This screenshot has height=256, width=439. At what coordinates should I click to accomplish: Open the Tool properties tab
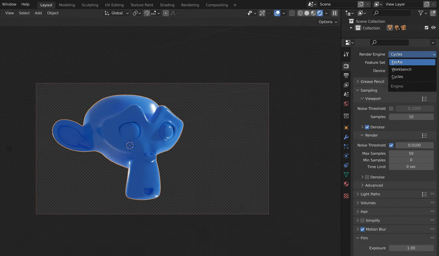click(x=346, y=54)
